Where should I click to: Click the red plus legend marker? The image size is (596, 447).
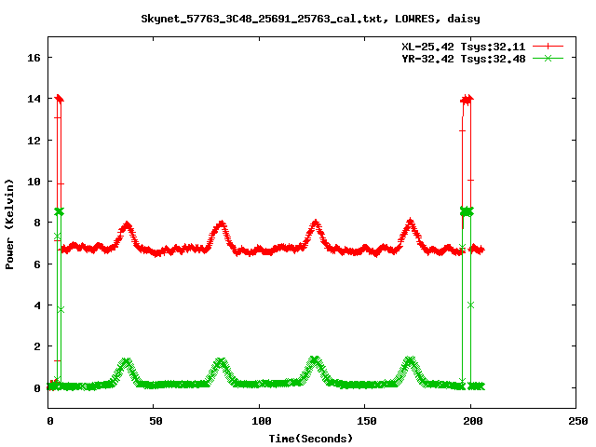[548, 47]
